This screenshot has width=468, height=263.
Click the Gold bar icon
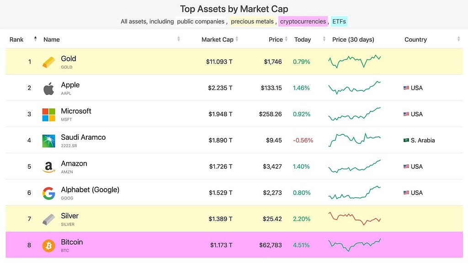[x=48, y=62]
